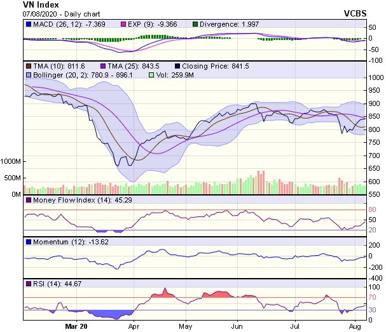This screenshot has width=386, height=332.
Task: Select the brown TMA (10) legend marker
Action: (x=28, y=66)
